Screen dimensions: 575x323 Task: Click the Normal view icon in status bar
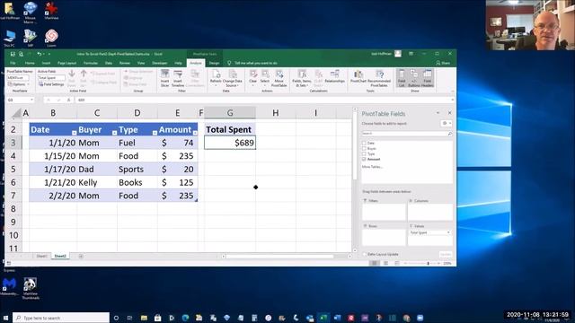374,263
